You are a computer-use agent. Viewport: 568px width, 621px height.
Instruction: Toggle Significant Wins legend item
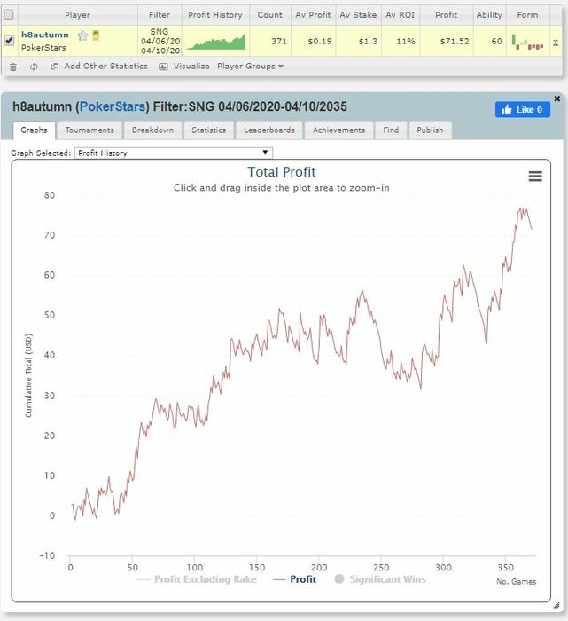point(380,579)
